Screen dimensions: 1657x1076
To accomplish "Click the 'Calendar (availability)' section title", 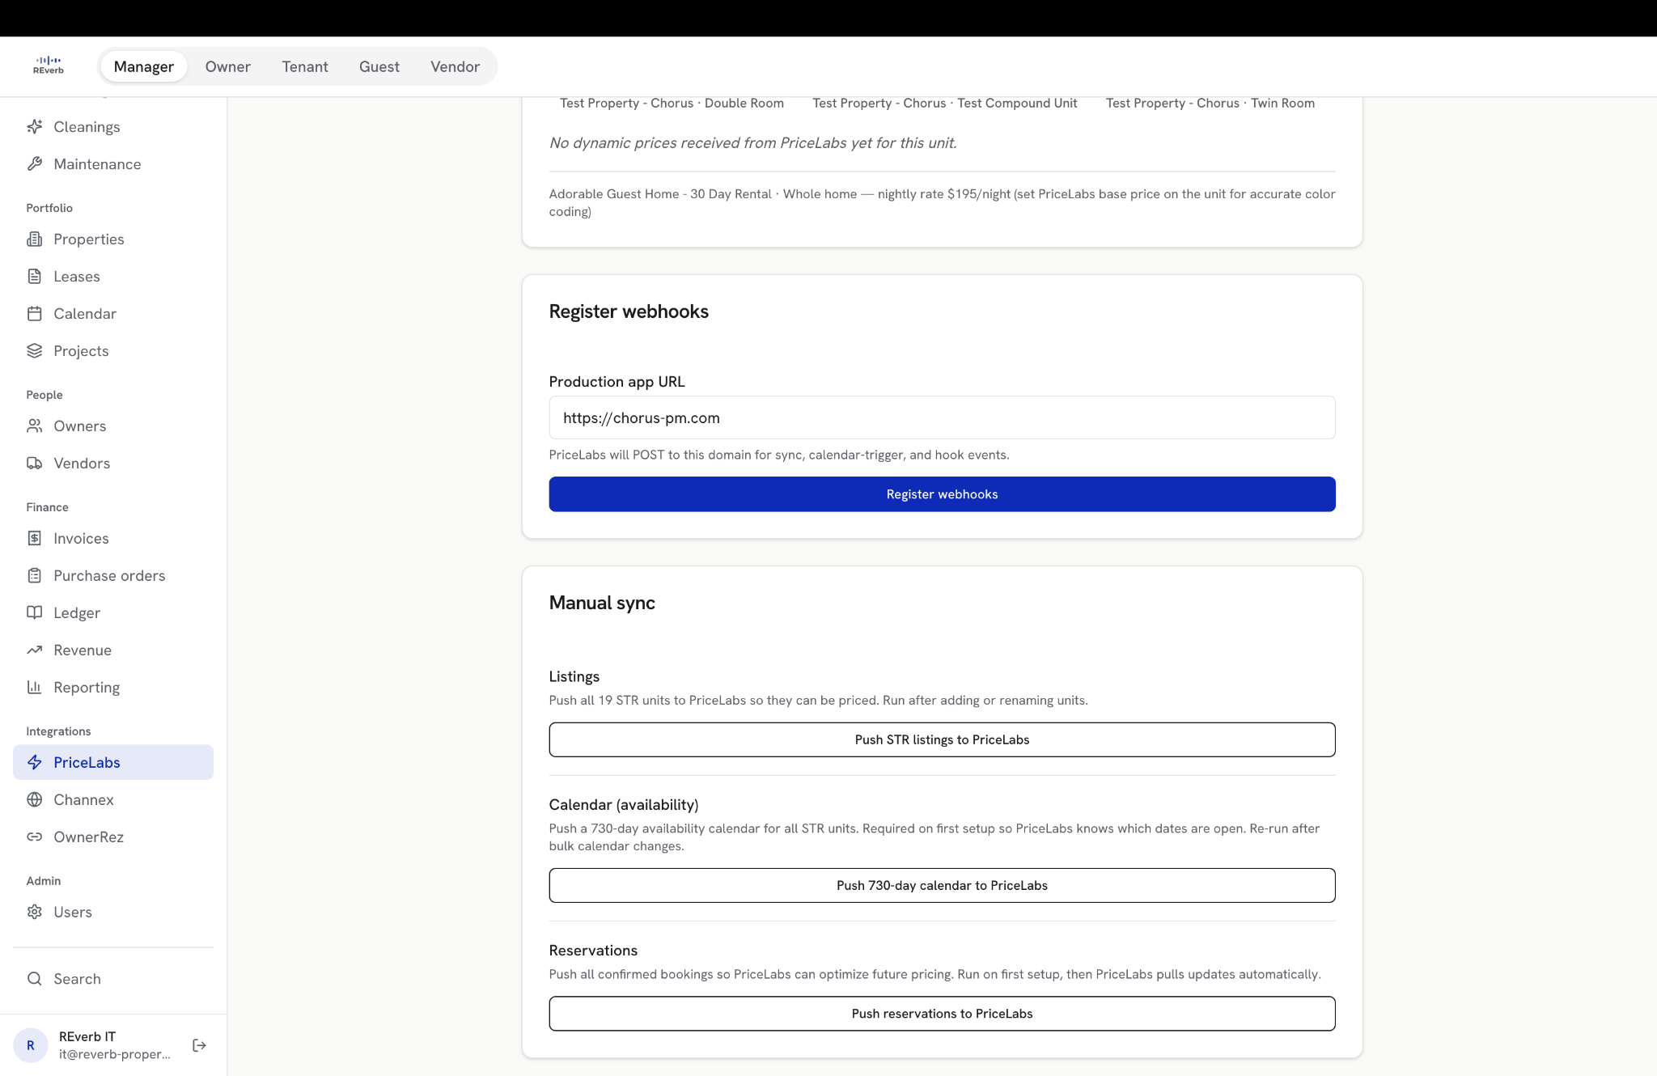I will [624, 805].
